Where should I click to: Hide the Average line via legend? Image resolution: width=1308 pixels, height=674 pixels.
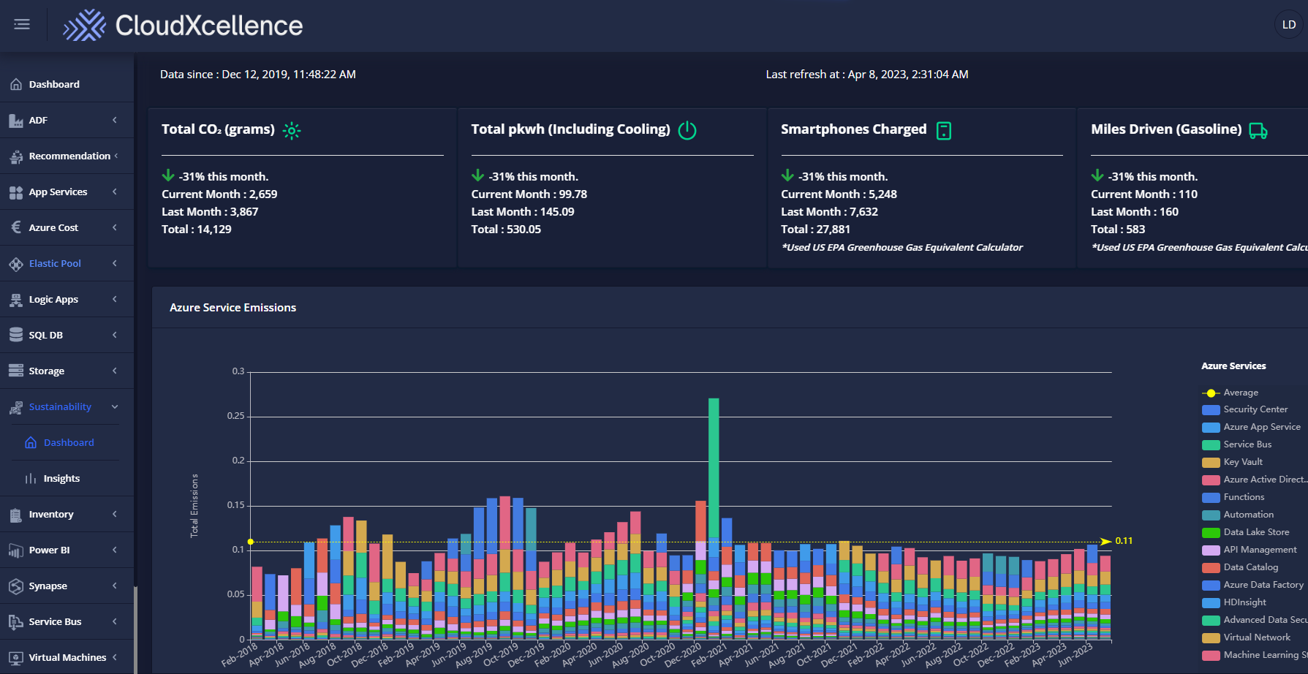click(1240, 393)
